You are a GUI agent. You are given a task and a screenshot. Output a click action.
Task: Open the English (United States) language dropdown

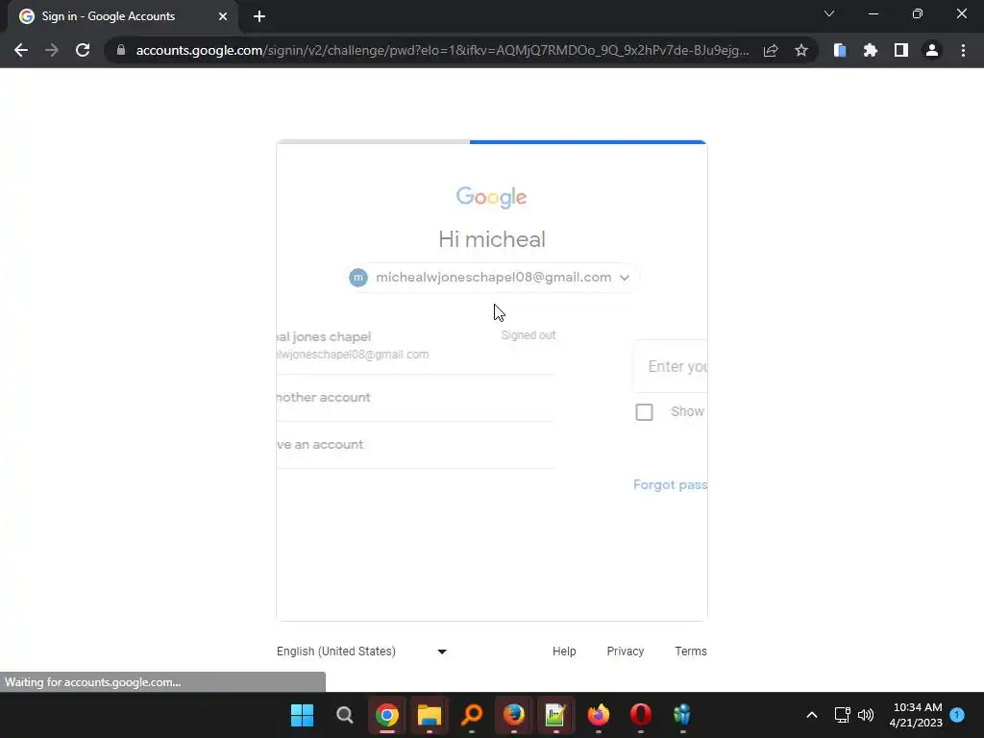click(x=362, y=652)
